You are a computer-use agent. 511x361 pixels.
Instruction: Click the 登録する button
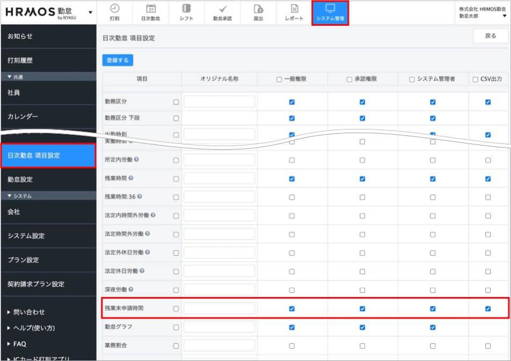point(118,60)
